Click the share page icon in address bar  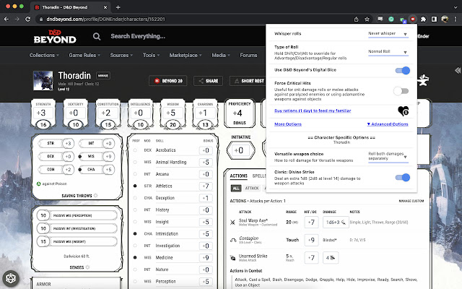[x=356, y=20]
